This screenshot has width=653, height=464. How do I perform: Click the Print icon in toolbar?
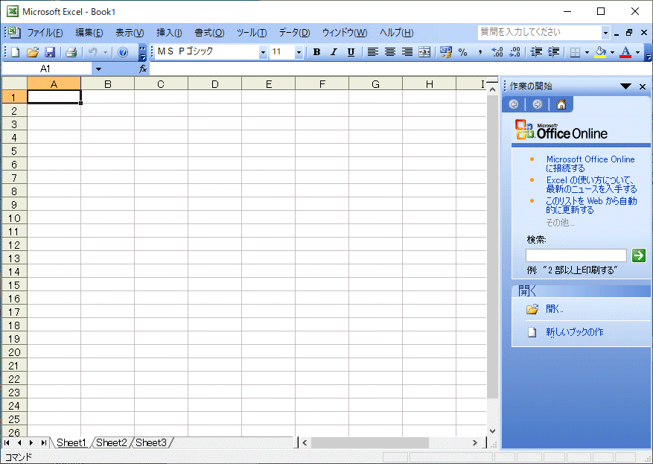point(71,52)
